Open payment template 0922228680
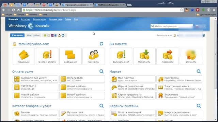Screen dimensions: 218x122 pos(82,79)
